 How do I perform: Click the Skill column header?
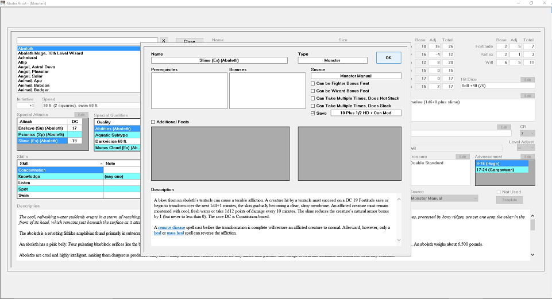(x=60, y=164)
